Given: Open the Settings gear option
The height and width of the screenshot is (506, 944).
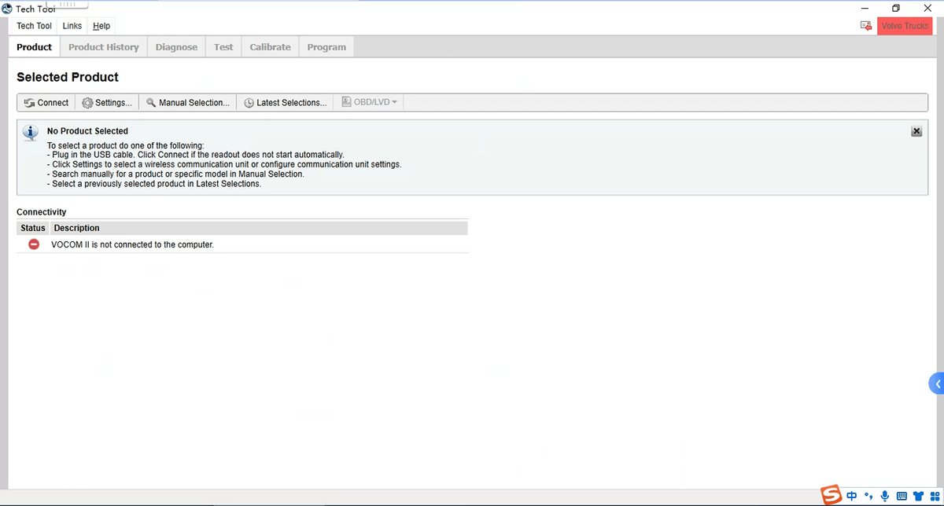Looking at the screenshot, I should pyautogui.click(x=107, y=103).
